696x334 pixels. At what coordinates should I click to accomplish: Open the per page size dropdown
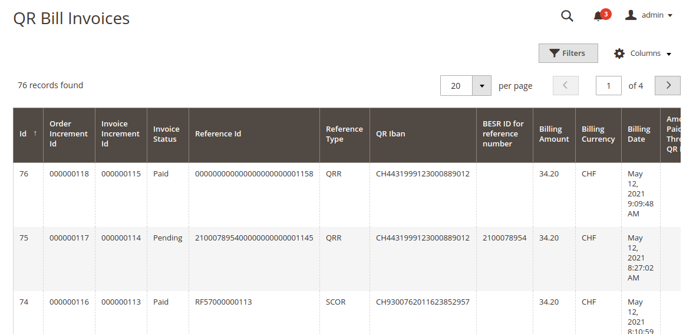point(481,86)
